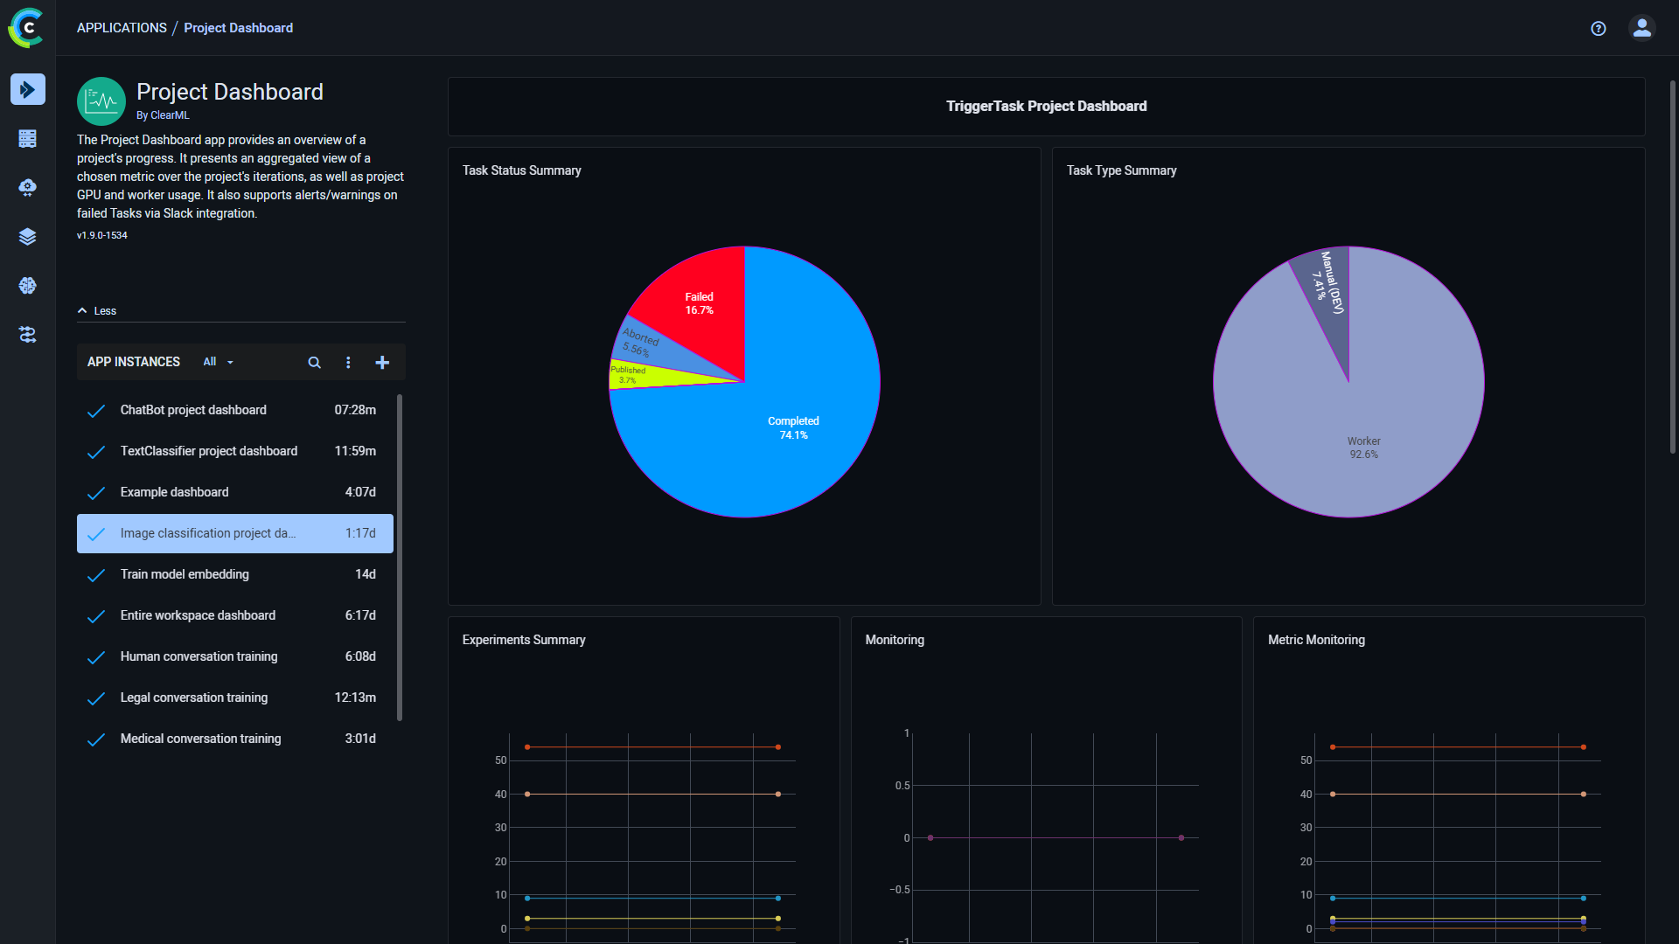This screenshot has width=1679, height=944.
Task: Open the help/support icon in top bar
Action: click(1599, 26)
